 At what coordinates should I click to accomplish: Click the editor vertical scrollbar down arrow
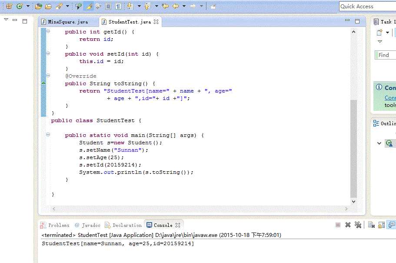[353, 201]
